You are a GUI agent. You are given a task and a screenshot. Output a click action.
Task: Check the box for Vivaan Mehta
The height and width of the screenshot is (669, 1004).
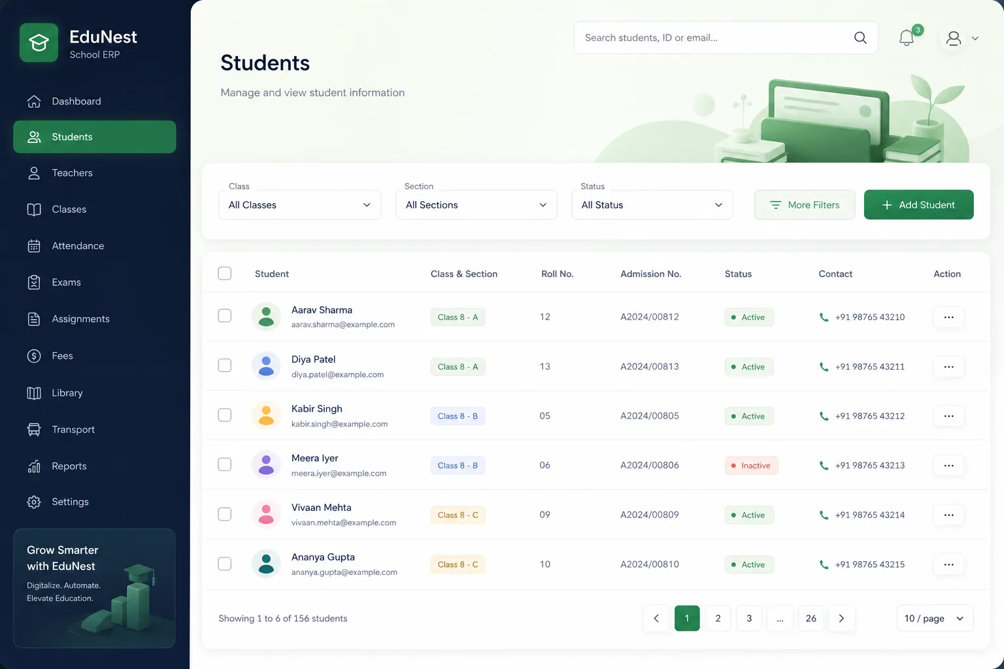[225, 514]
